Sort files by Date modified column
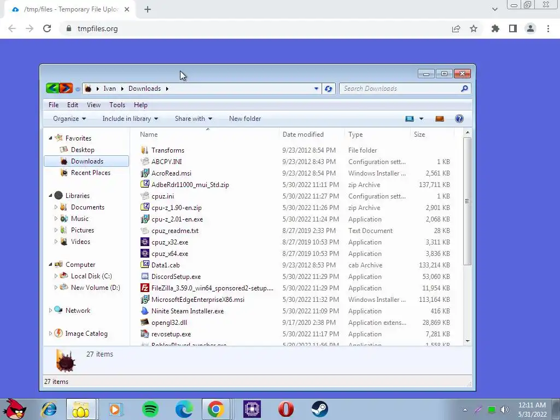 click(x=312, y=135)
